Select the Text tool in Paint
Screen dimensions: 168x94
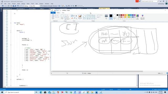[76, 16]
